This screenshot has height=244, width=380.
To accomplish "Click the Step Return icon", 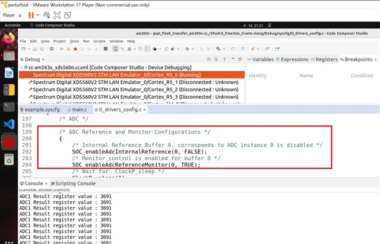I will 96,49.
